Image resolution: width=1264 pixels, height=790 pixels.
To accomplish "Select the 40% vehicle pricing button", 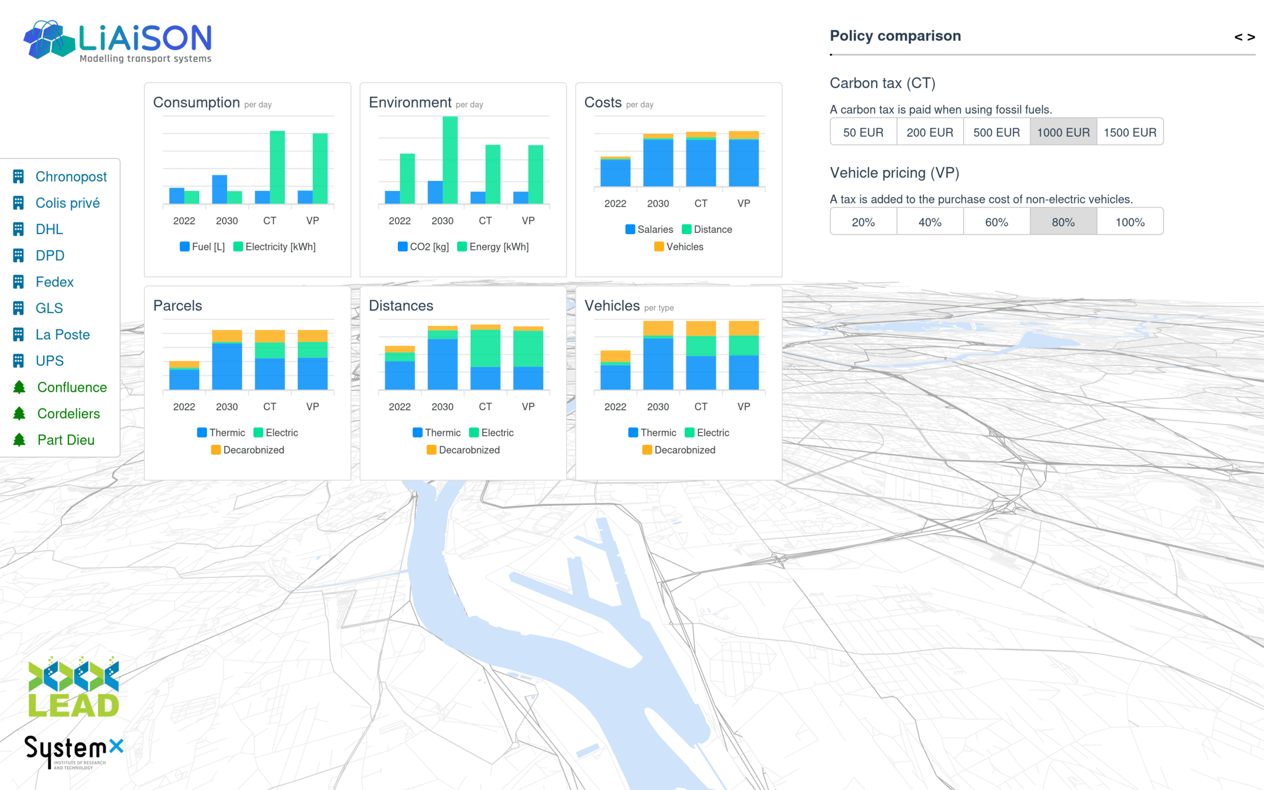I will 929,222.
